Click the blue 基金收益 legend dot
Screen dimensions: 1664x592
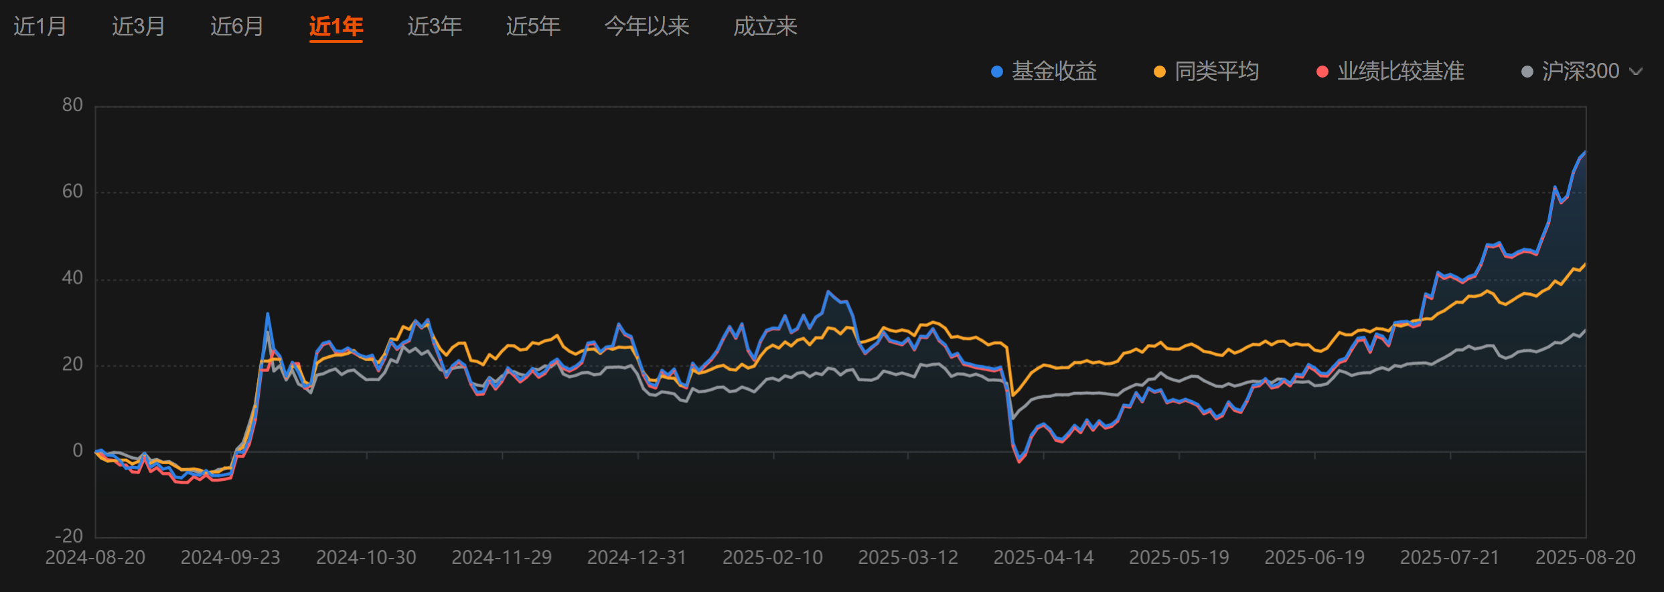997,72
